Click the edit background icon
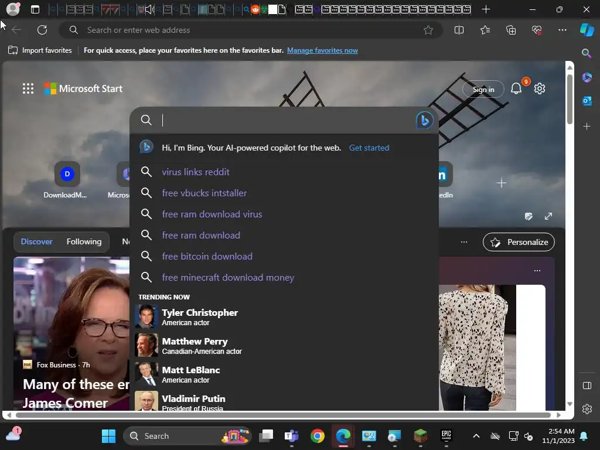The height and width of the screenshot is (450, 600). click(x=529, y=217)
